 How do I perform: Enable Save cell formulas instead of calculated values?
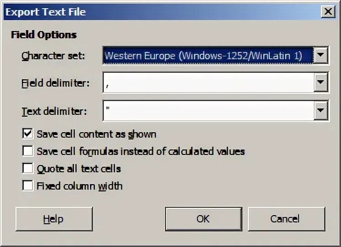click(28, 151)
